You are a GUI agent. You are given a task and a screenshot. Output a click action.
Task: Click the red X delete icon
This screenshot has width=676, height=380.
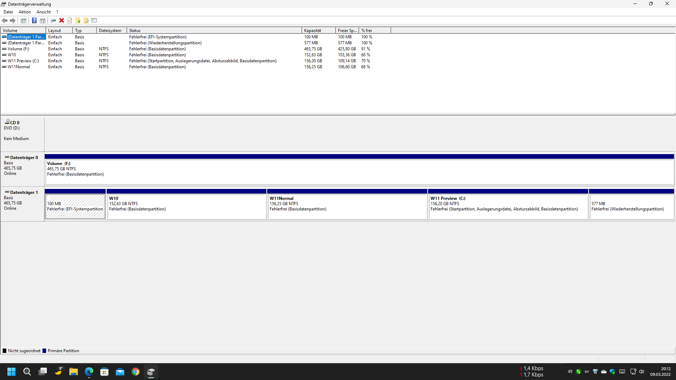62,21
